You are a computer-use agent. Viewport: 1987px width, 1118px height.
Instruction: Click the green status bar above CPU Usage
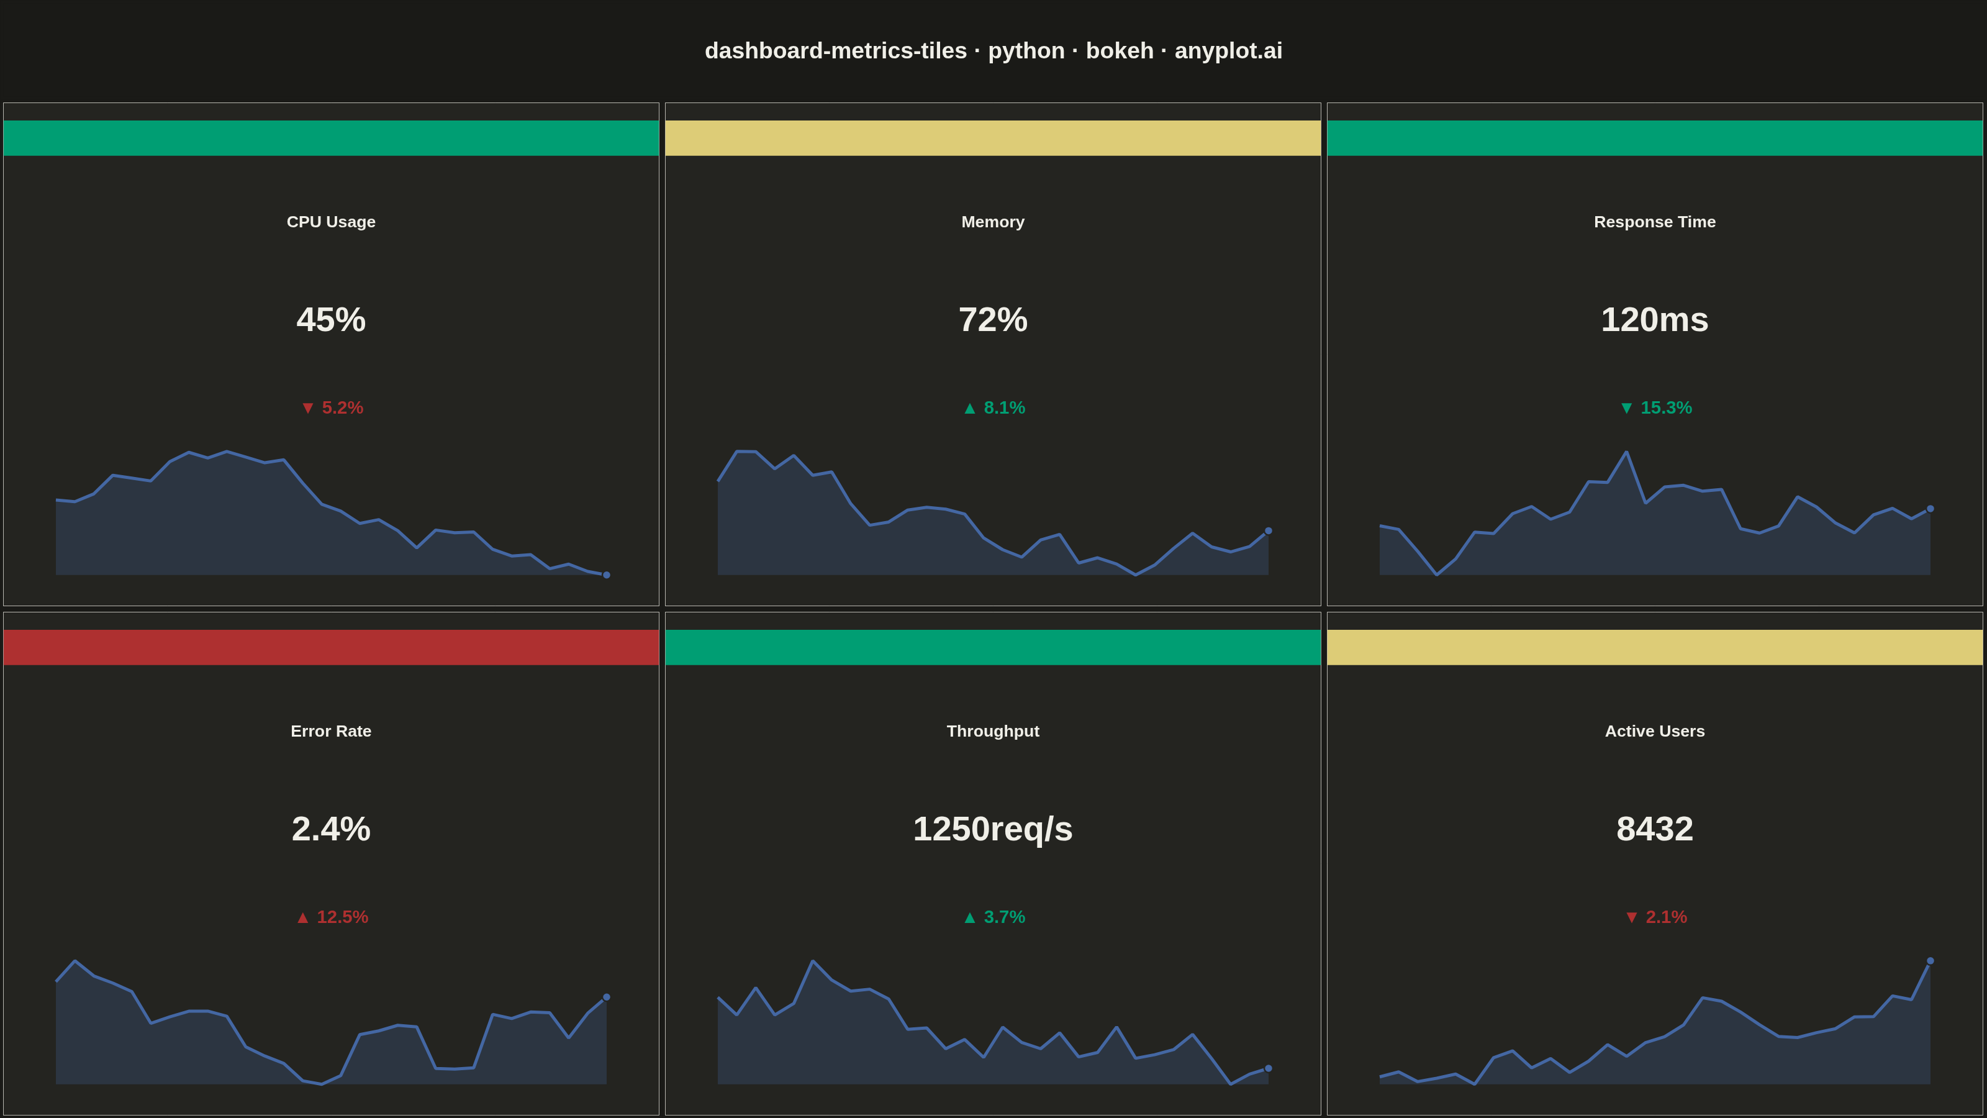tap(331, 138)
